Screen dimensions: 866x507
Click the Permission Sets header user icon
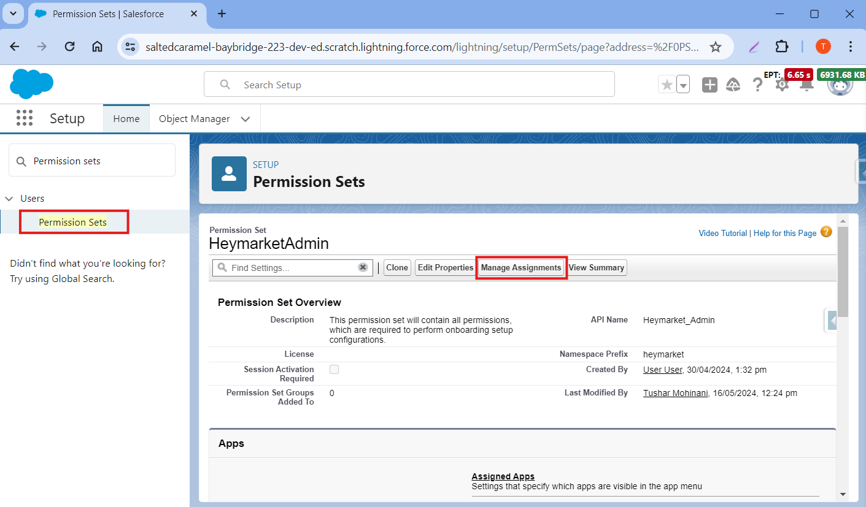tap(229, 174)
